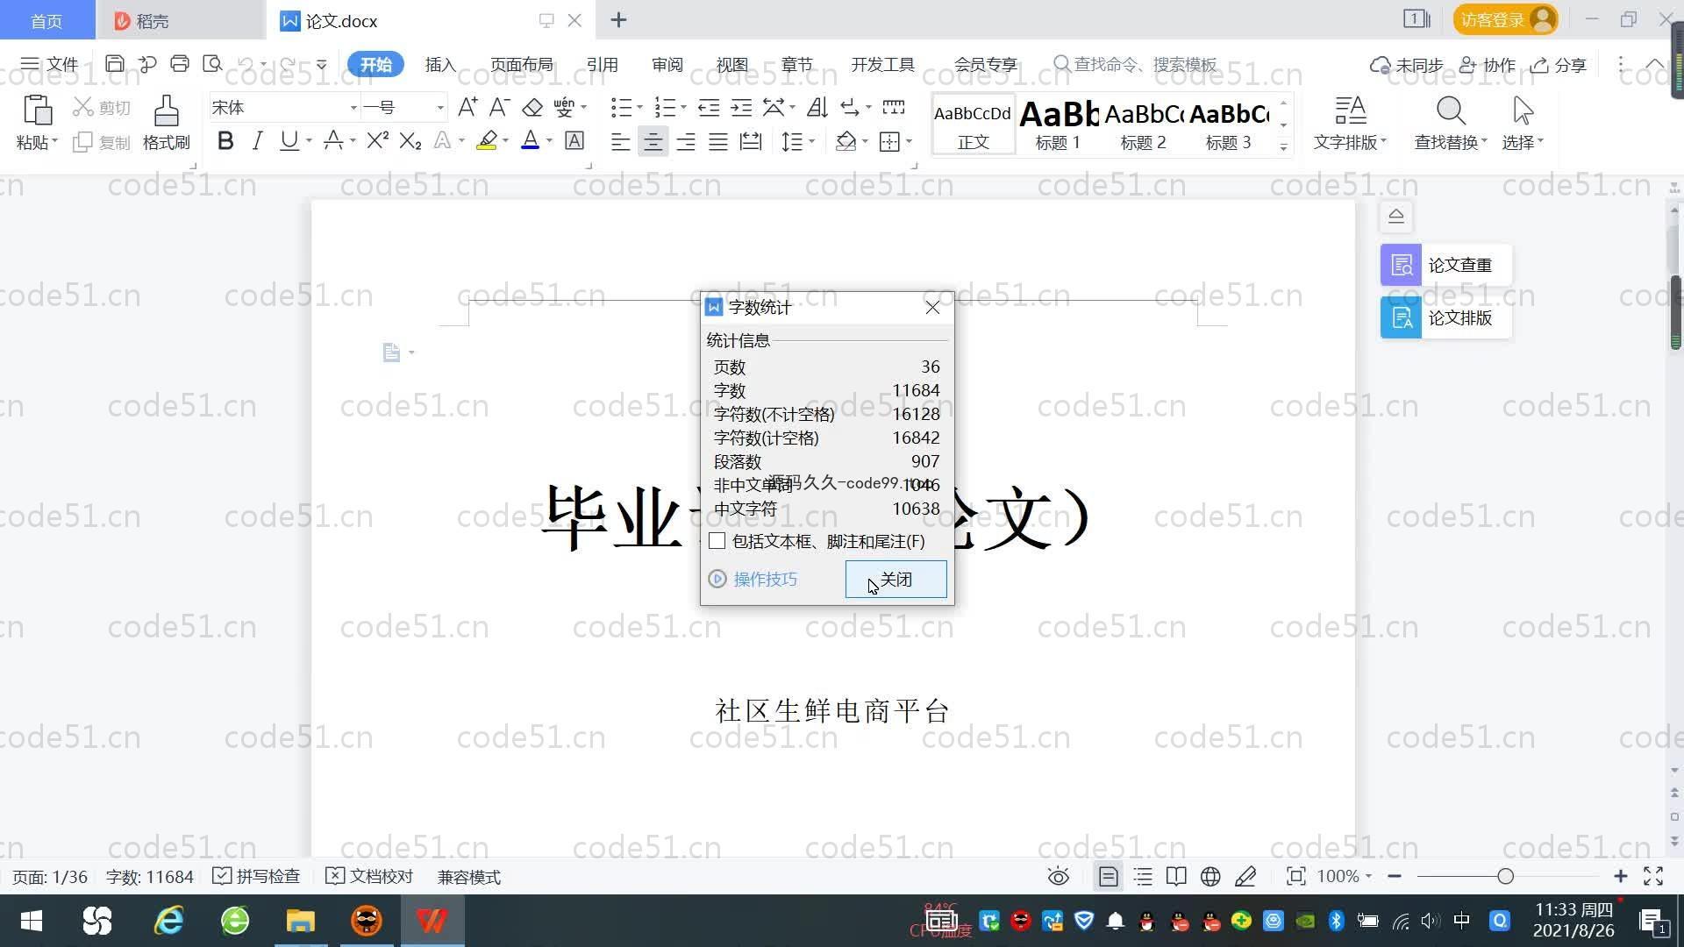Click the 分享 share button
This screenshot has width=1684, height=947.
coord(1559,65)
